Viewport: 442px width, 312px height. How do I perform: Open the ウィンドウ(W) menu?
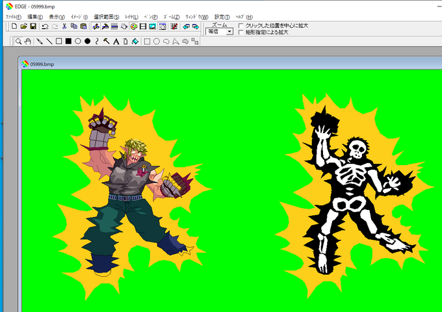(197, 17)
